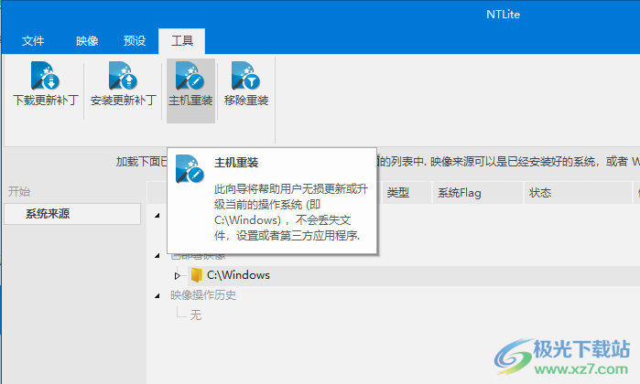
Task: Click the 移除重装 remove reinstall icon
Action: point(245,76)
